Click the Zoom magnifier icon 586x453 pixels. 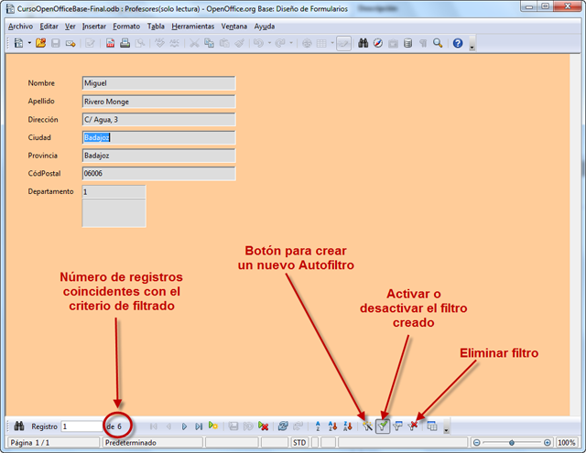(438, 43)
